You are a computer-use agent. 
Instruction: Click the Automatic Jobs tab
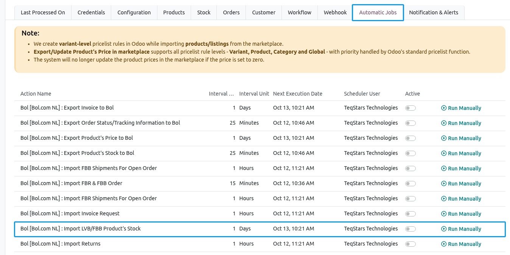click(378, 12)
